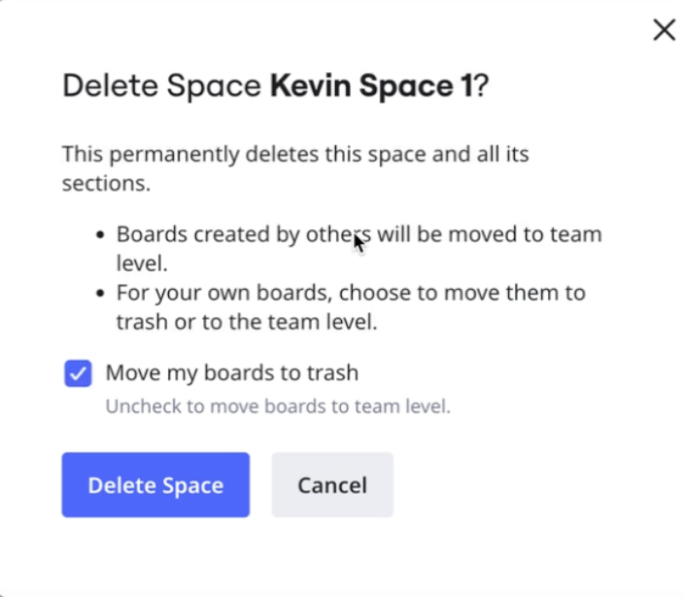Close the Delete Space dialog with X
Image resolution: width=684 pixels, height=597 pixels.
pos(664,30)
